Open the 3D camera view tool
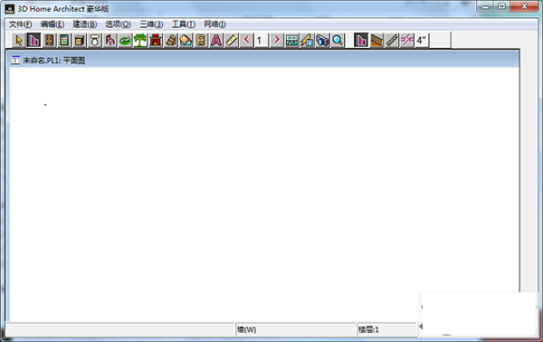543x342 pixels. pos(322,41)
